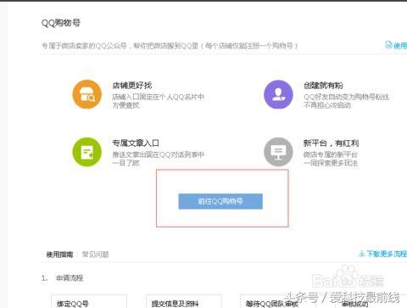
Task: Open the 下载更多流程 download link
Action: click(x=383, y=254)
